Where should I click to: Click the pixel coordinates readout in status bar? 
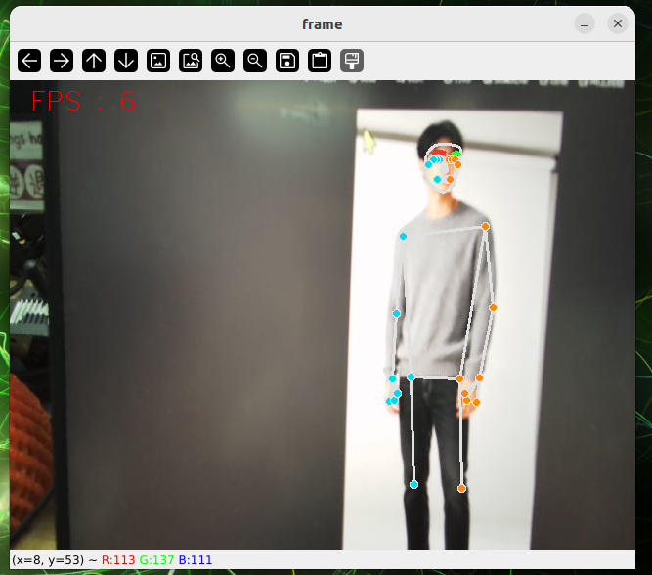click(49, 560)
